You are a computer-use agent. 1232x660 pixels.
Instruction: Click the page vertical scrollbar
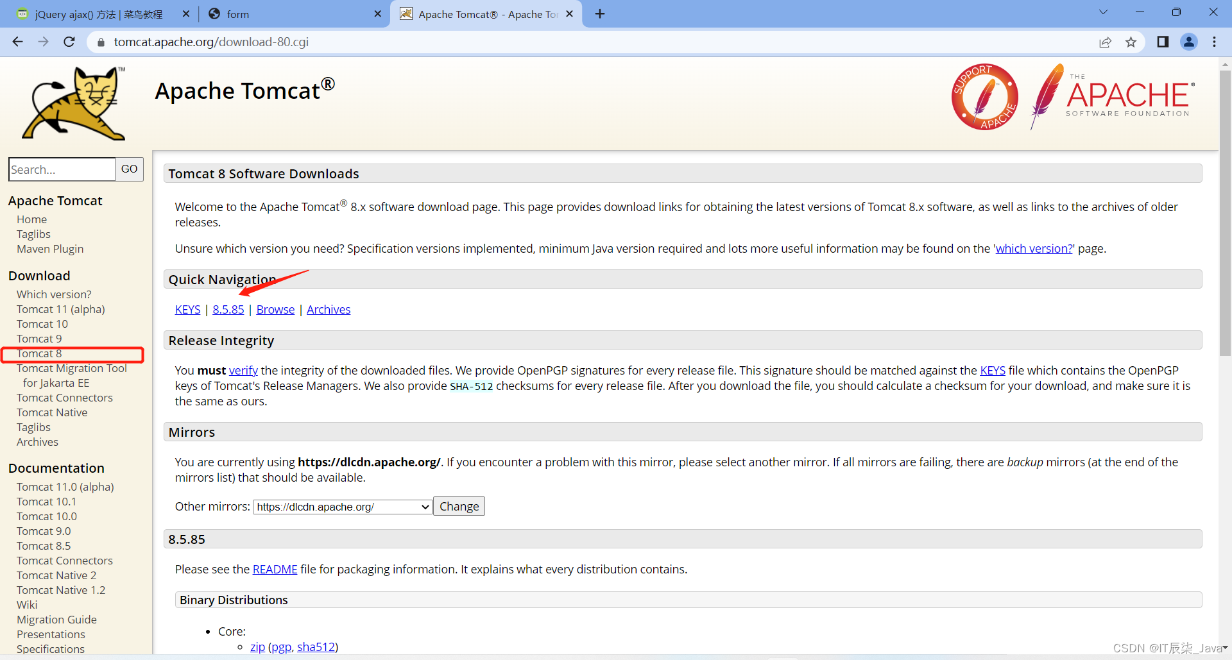pyautogui.click(x=1225, y=212)
